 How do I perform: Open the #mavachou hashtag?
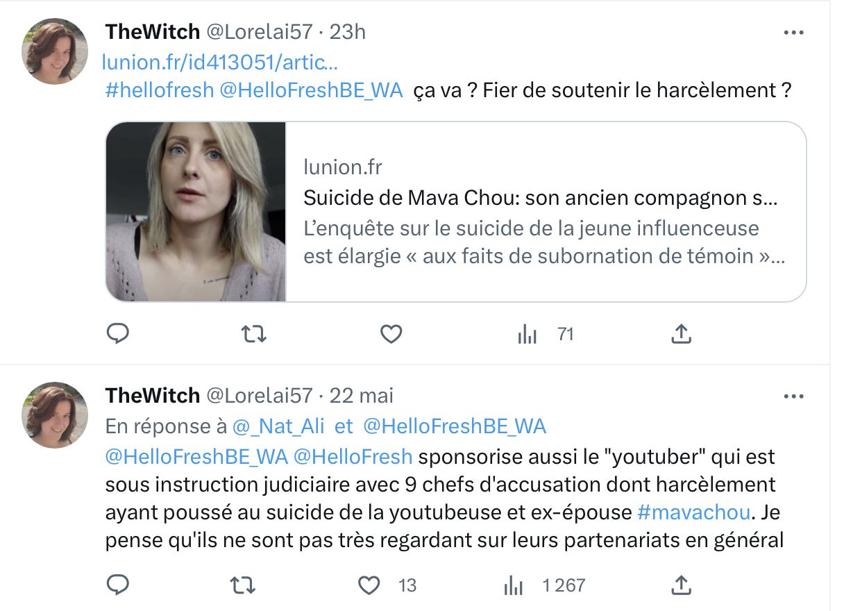[693, 512]
